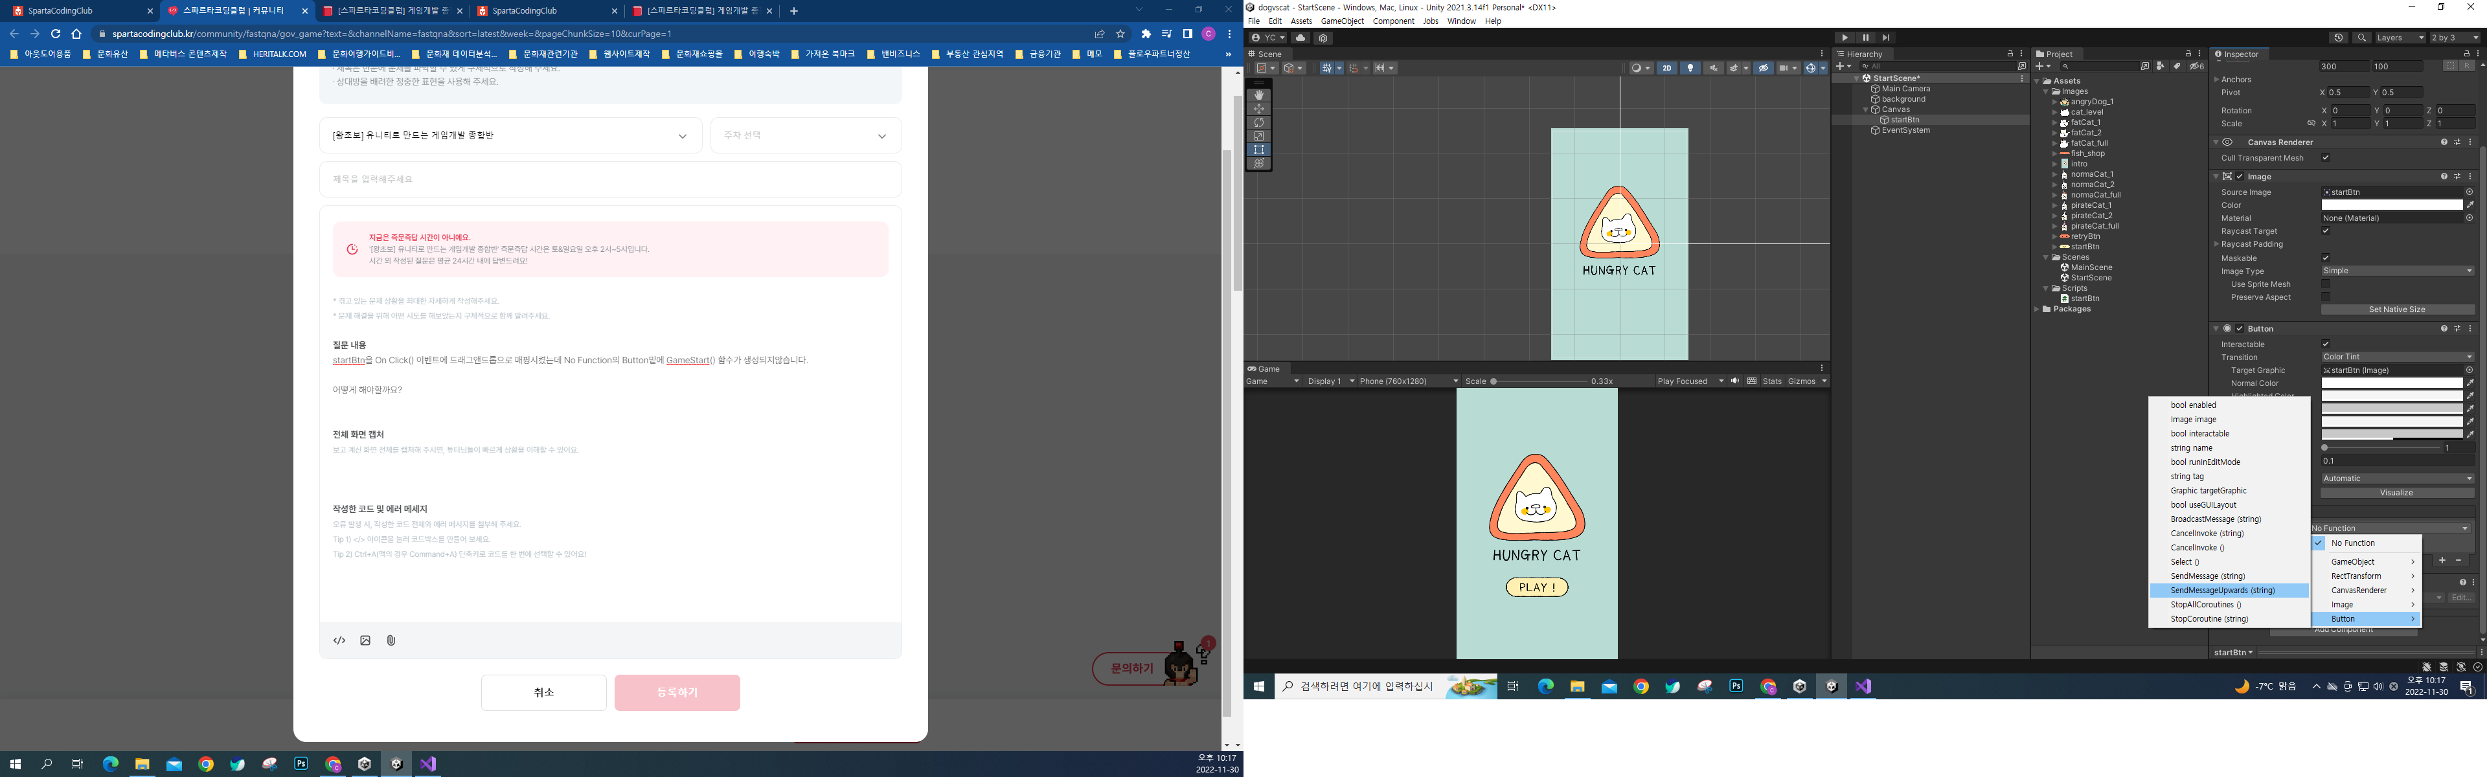Click the 제목 title input field in browser

[x=610, y=179]
